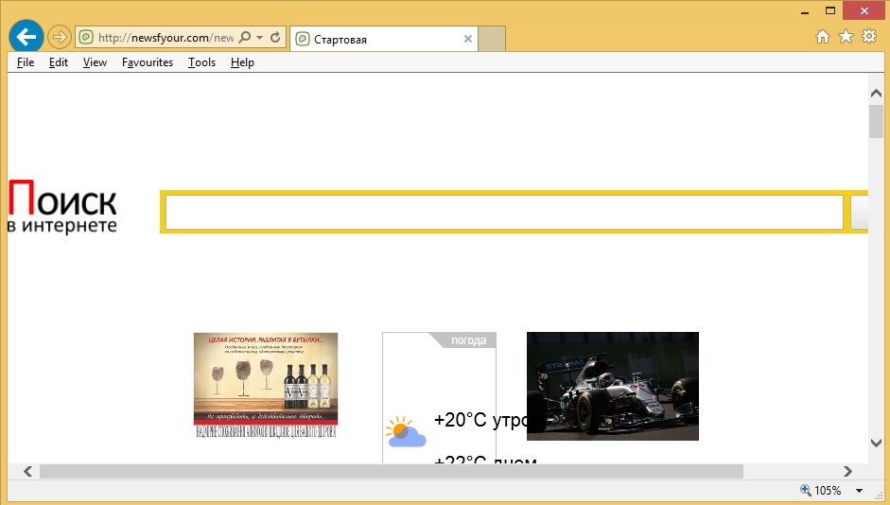The image size is (890, 505).
Task: Click the search magnifier in address bar
Action: point(245,38)
